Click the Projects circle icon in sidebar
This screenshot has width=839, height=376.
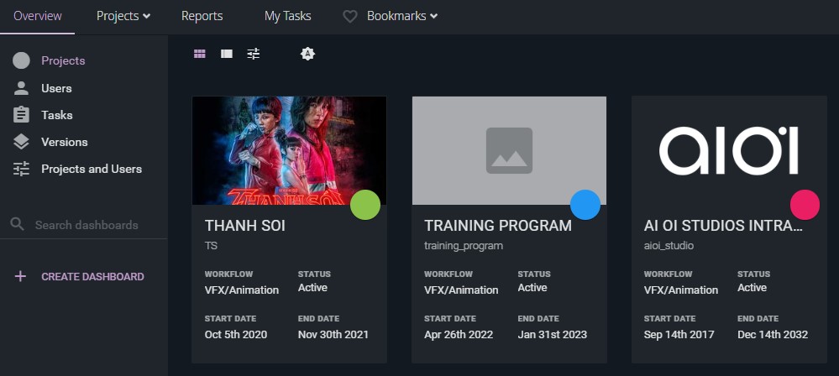point(21,60)
